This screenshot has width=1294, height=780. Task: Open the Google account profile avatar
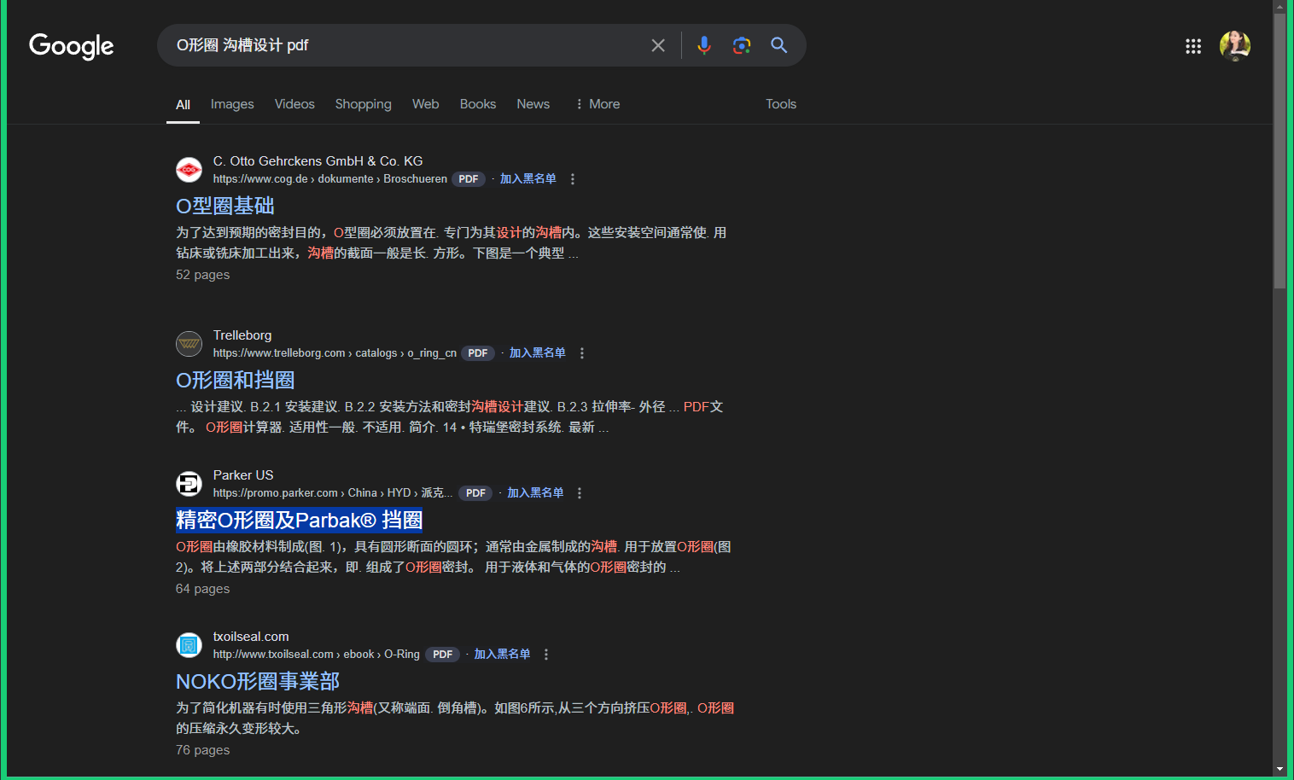(x=1234, y=46)
